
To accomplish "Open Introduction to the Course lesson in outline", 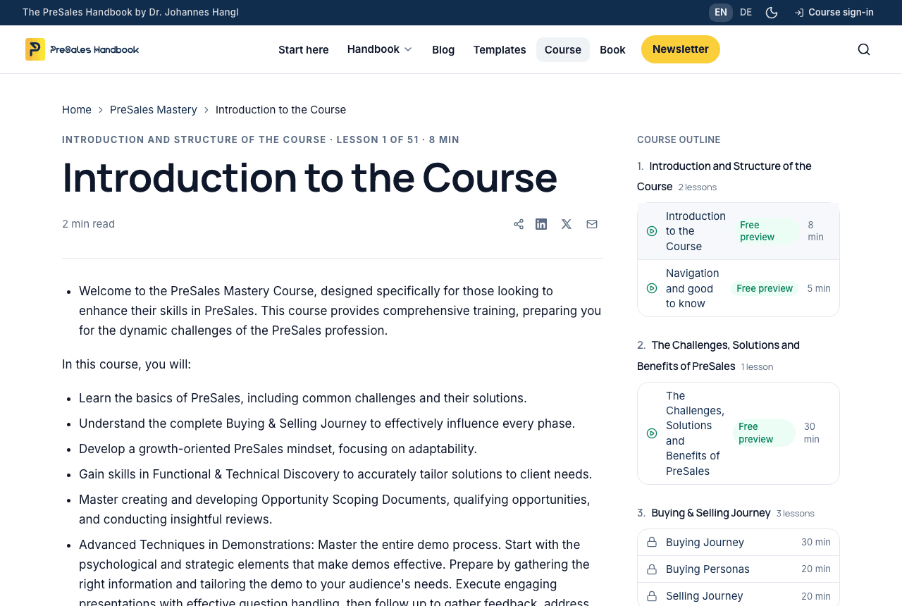I will 739,231.
